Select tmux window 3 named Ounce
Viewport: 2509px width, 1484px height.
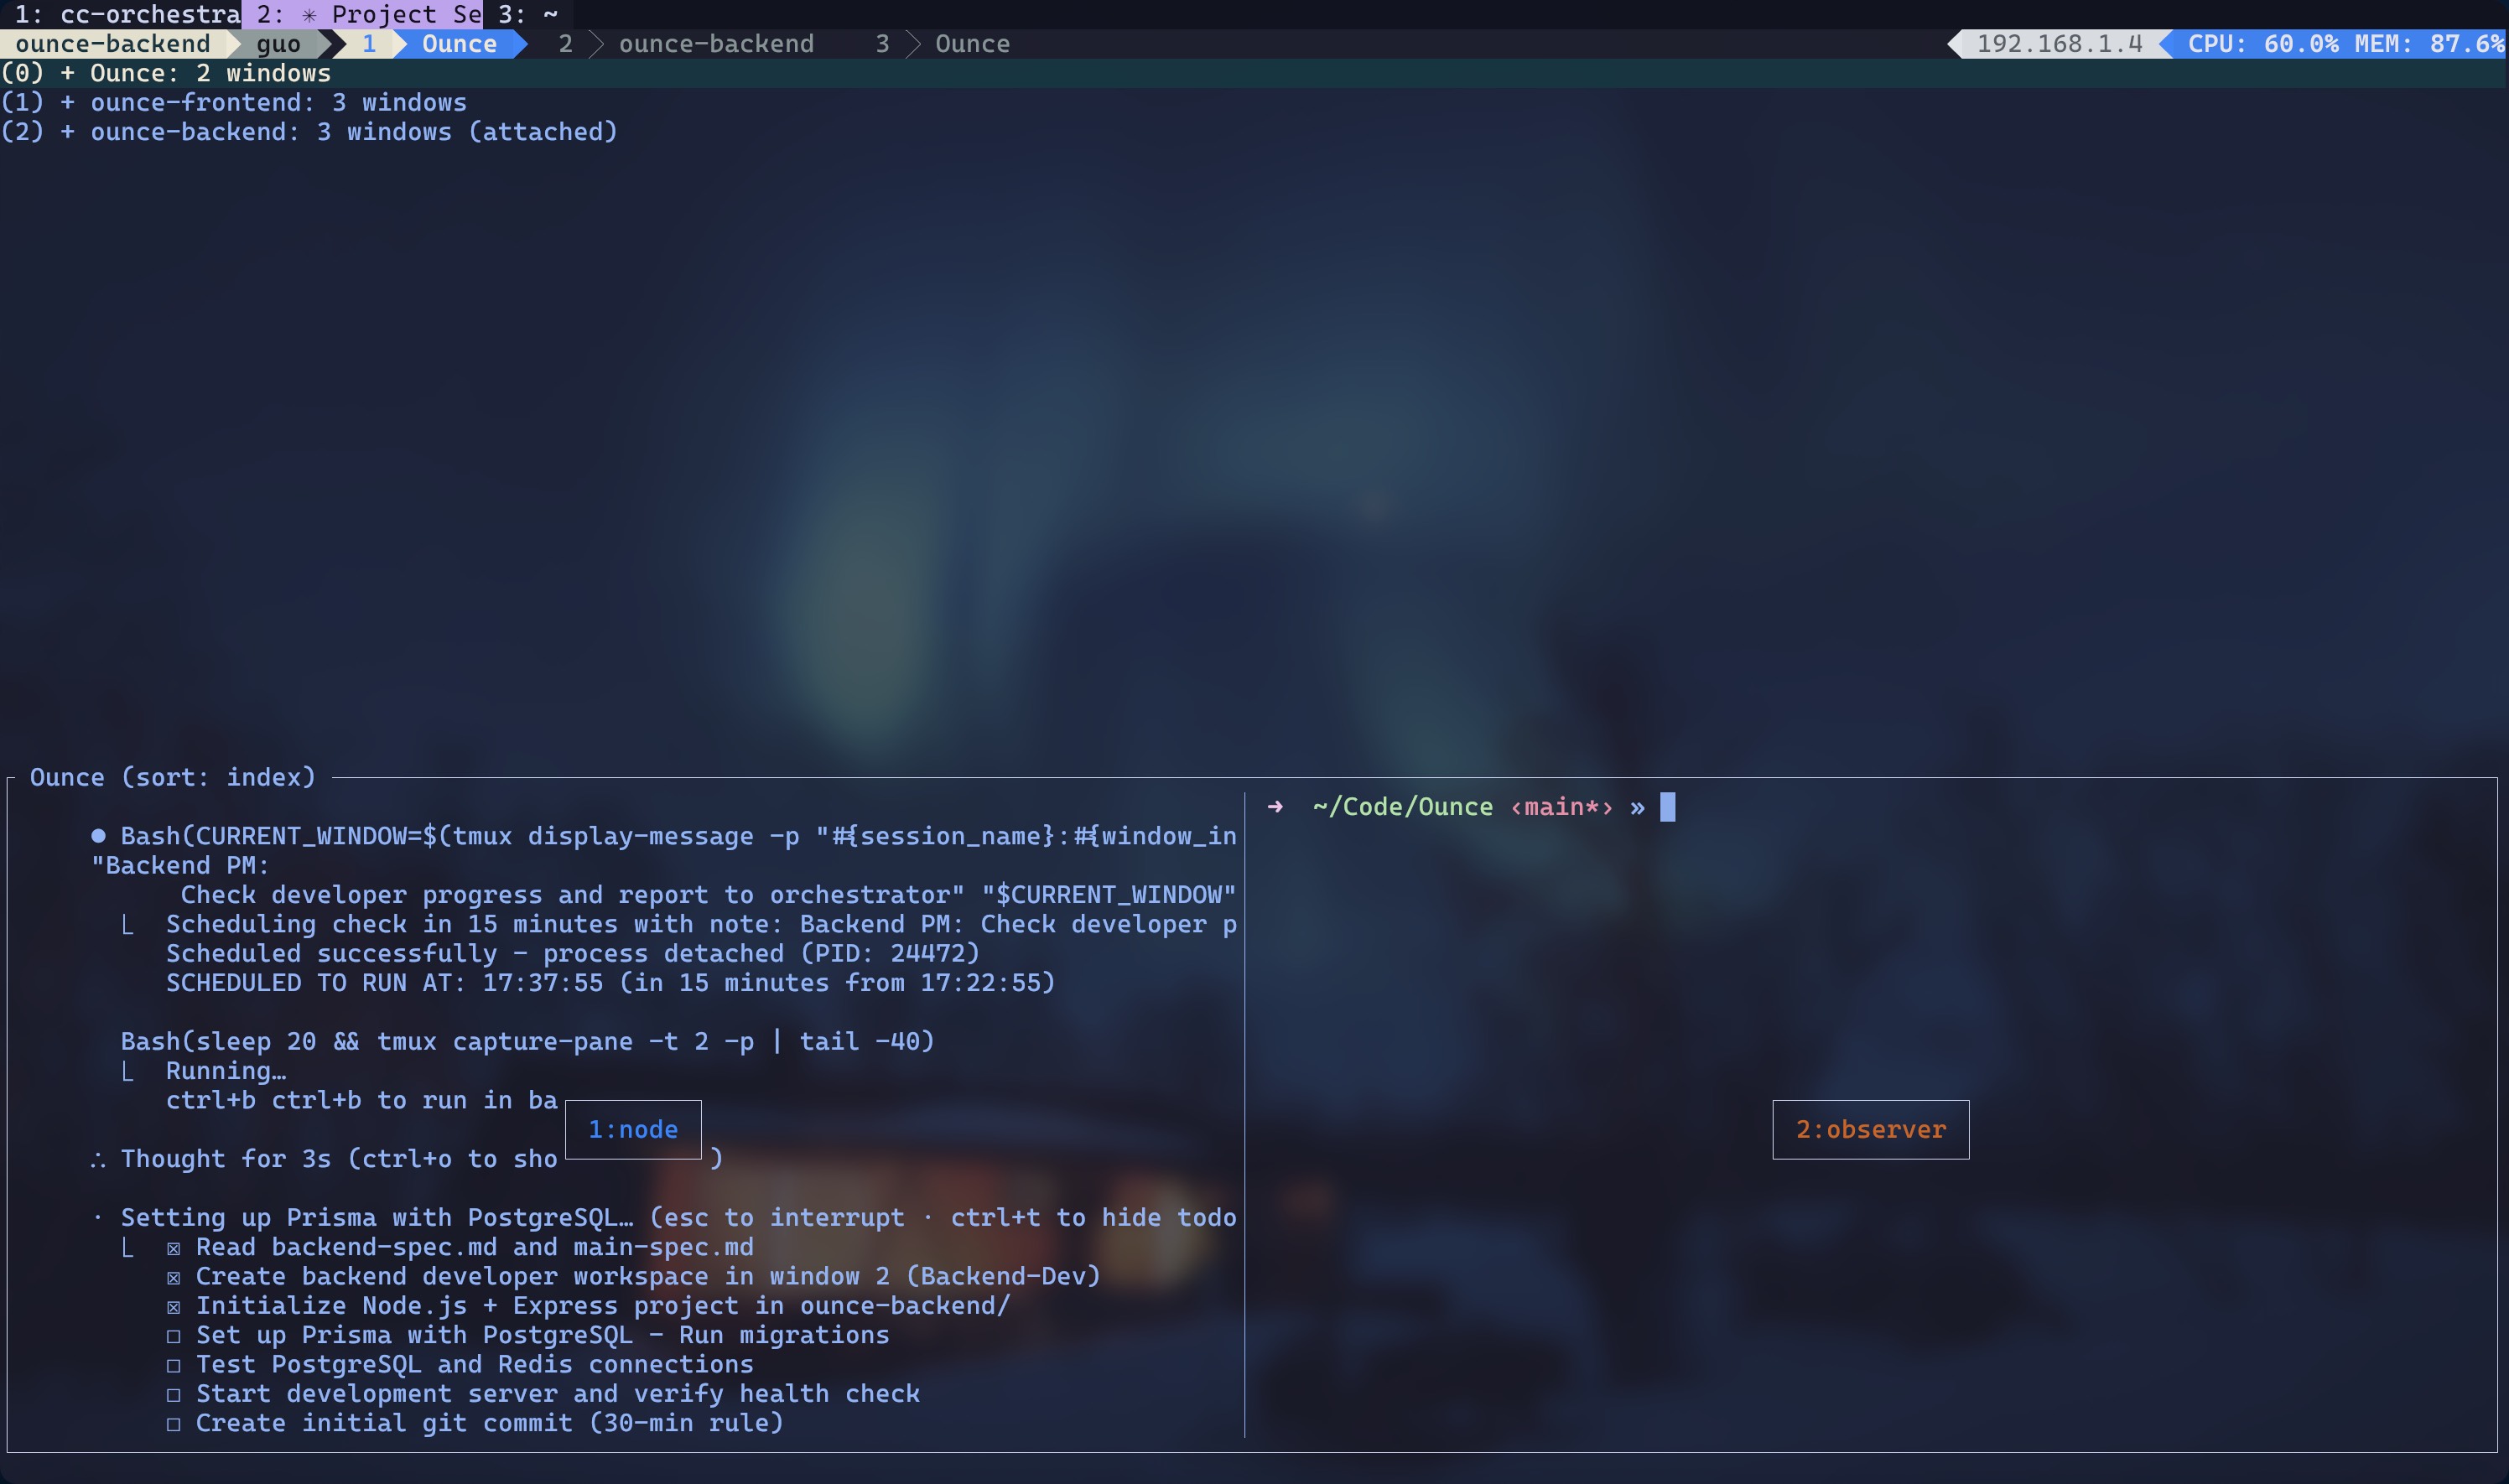coord(971,44)
